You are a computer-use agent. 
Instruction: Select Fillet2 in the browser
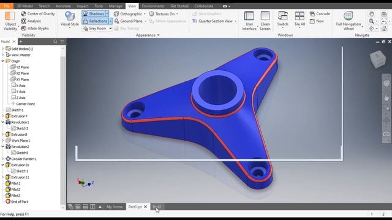click(13, 189)
